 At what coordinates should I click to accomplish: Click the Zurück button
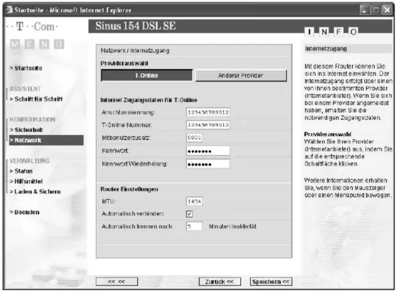point(220,282)
